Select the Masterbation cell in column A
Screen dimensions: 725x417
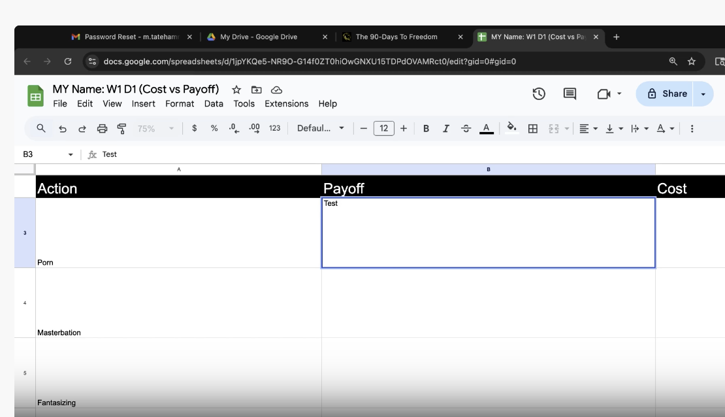[x=178, y=303]
